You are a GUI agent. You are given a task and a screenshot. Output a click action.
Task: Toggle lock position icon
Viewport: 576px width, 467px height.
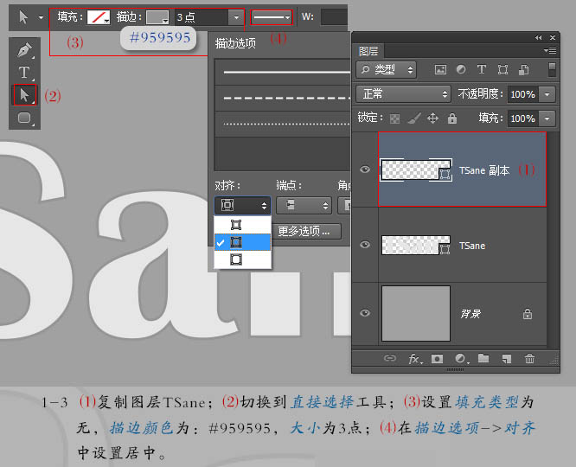click(x=432, y=118)
